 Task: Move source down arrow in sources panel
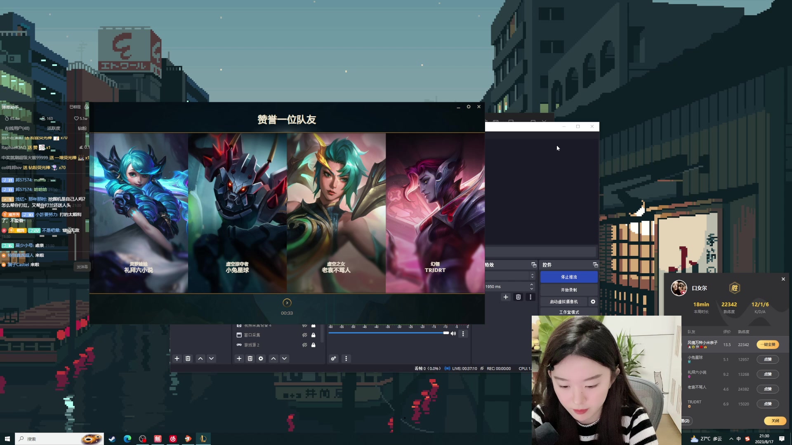point(284,358)
